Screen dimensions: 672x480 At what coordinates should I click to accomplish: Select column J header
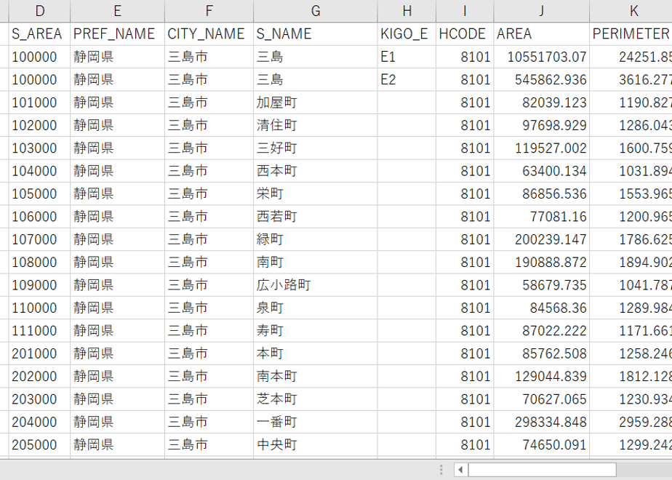pos(541,11)
